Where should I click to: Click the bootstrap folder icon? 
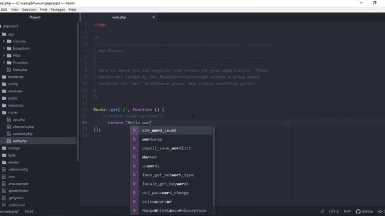[4, 77]
